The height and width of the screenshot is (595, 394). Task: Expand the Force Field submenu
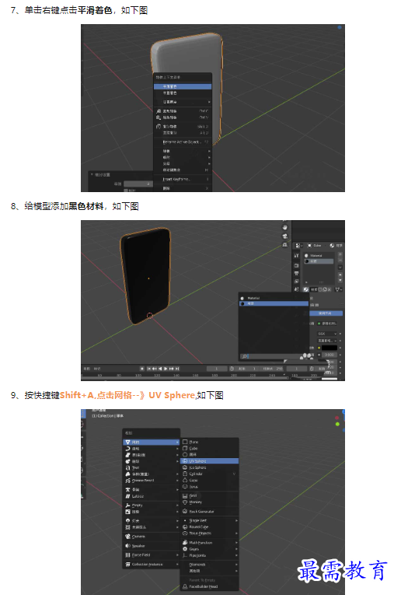pyautogui.click(x=152, y=555)
